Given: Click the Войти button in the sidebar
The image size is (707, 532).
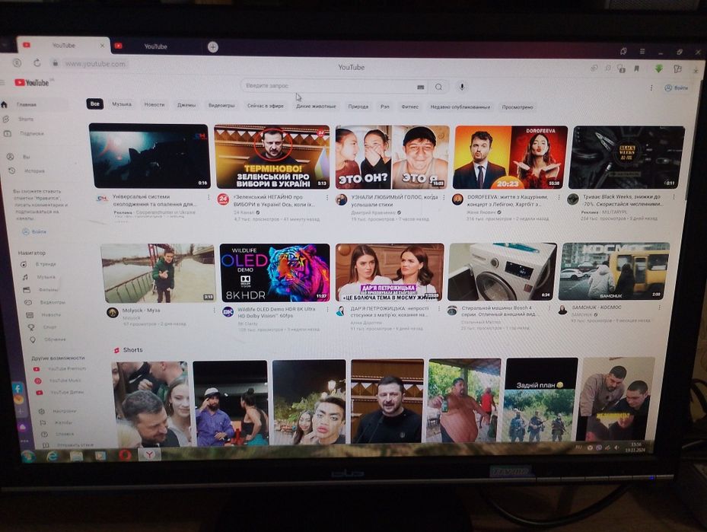Looking at the screenshot, I should click(34, 231).
